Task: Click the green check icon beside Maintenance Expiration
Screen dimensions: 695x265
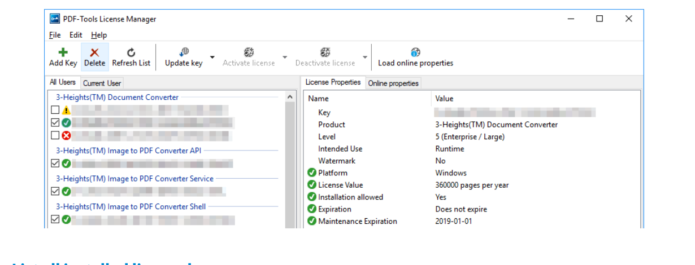Action: coord(311,222)
